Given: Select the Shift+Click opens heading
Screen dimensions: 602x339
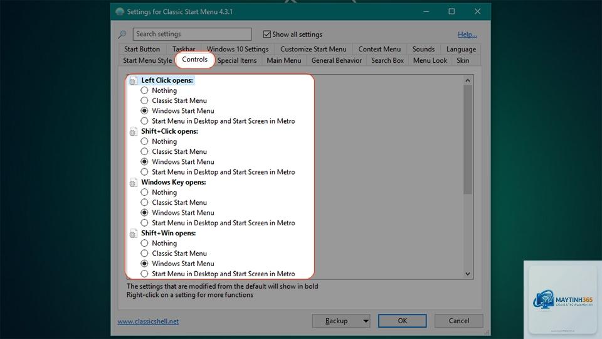Looking at the screenshot, I should click(170, 131).
